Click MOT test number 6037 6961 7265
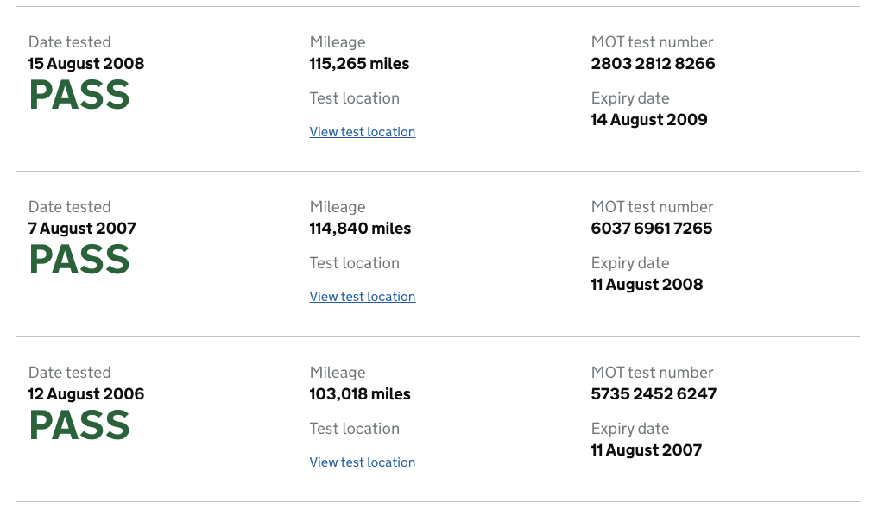 (652, 229)
